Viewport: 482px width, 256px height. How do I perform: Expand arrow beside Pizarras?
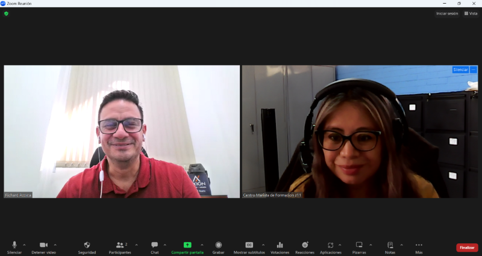click(x=371, y=245)
